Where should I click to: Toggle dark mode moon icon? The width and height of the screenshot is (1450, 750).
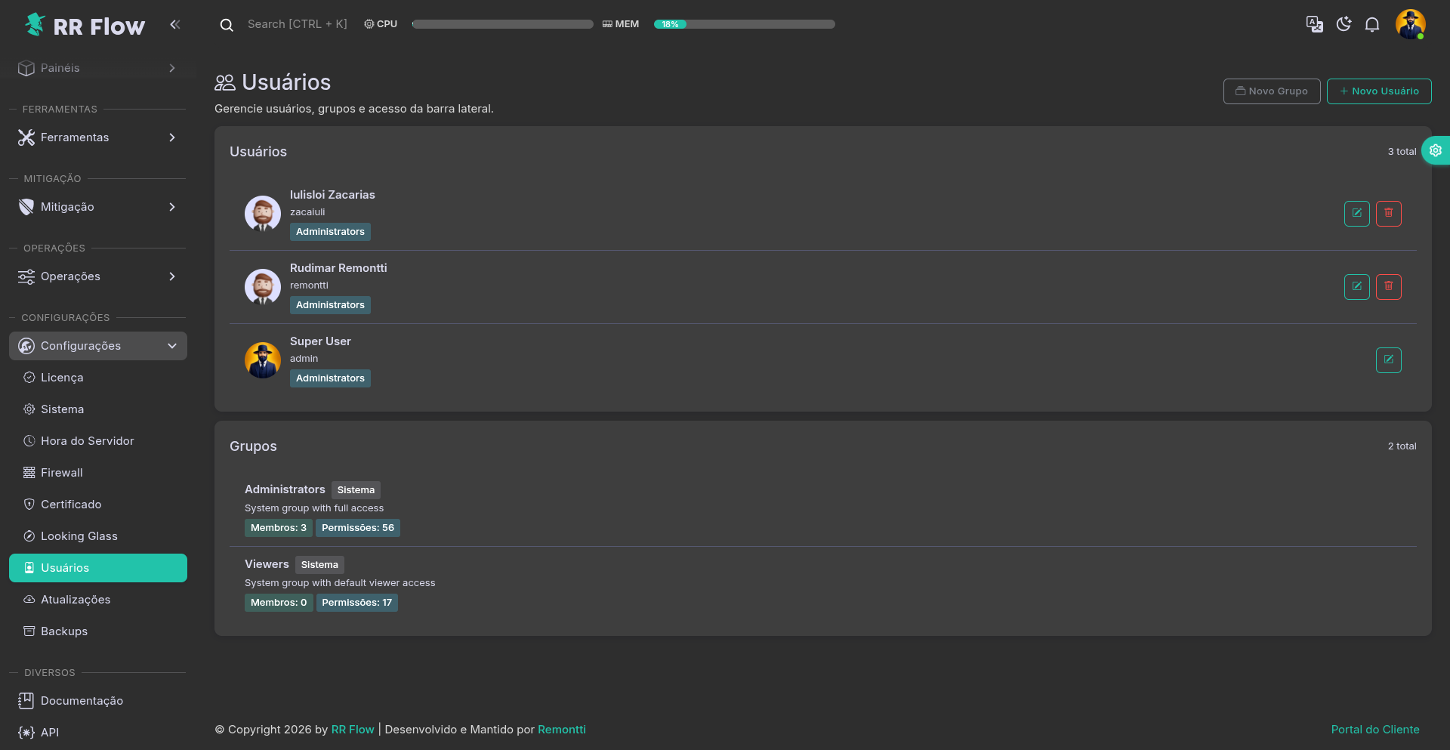[1344, 24]
